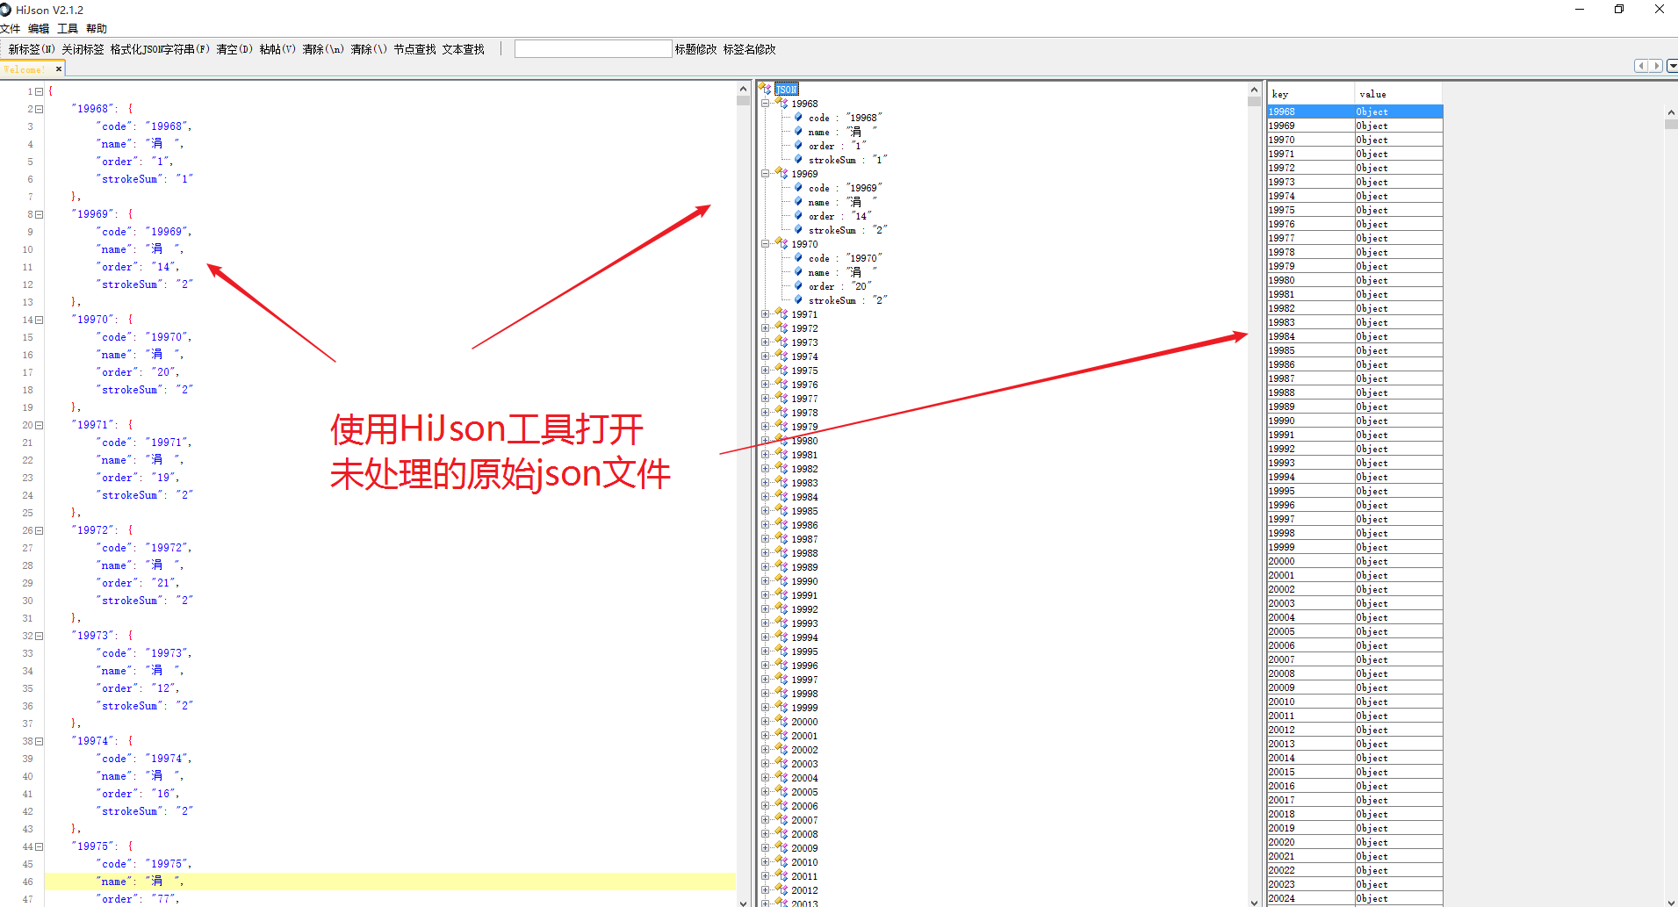This screenshot has width=1678, height=907.
Task: Select table row with key 19968
Action: point(1355,112)
